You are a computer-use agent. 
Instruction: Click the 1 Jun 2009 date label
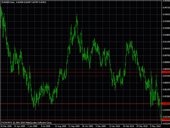[x=32, y=126]
